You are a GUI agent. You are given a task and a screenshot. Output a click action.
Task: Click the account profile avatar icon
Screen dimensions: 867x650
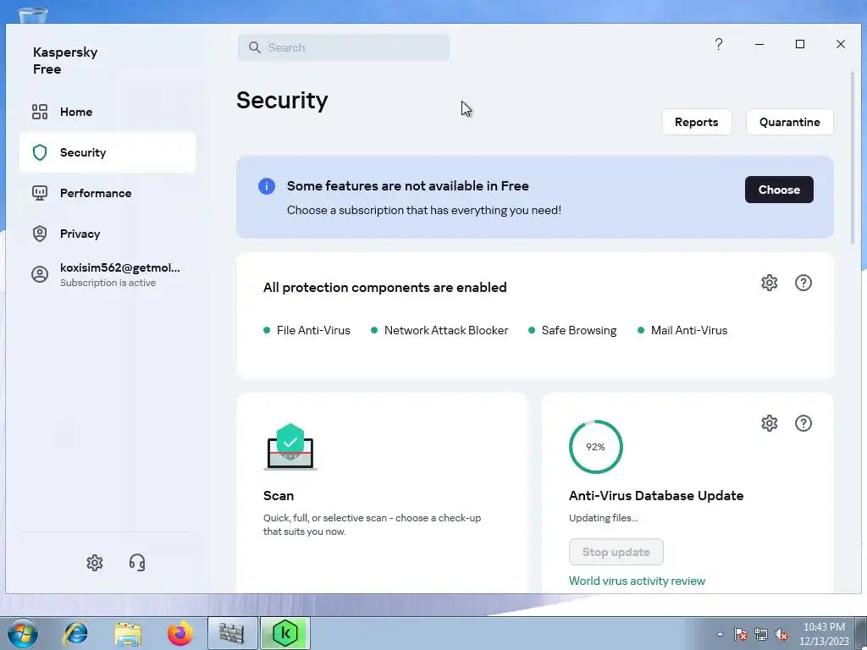coord(39,274)
